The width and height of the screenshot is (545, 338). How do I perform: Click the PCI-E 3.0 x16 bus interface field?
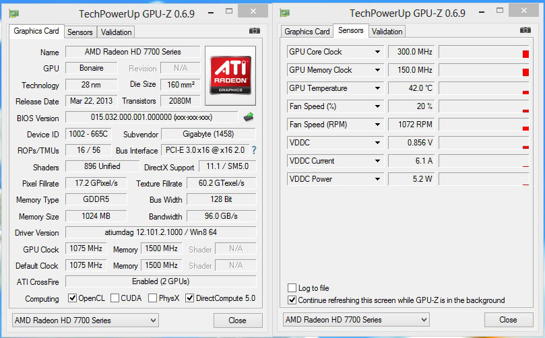coord(205,150)
